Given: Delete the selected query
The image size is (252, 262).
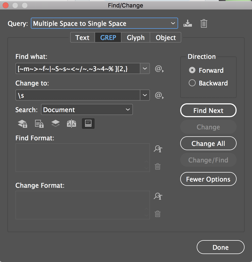Looking at the screenshot, I should click(204, 23).
